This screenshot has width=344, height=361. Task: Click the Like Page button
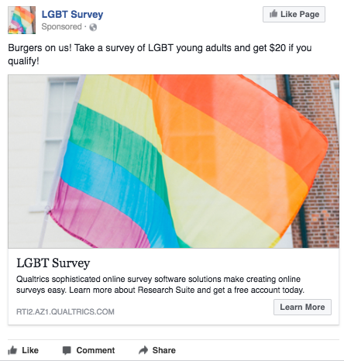[294, 14]
